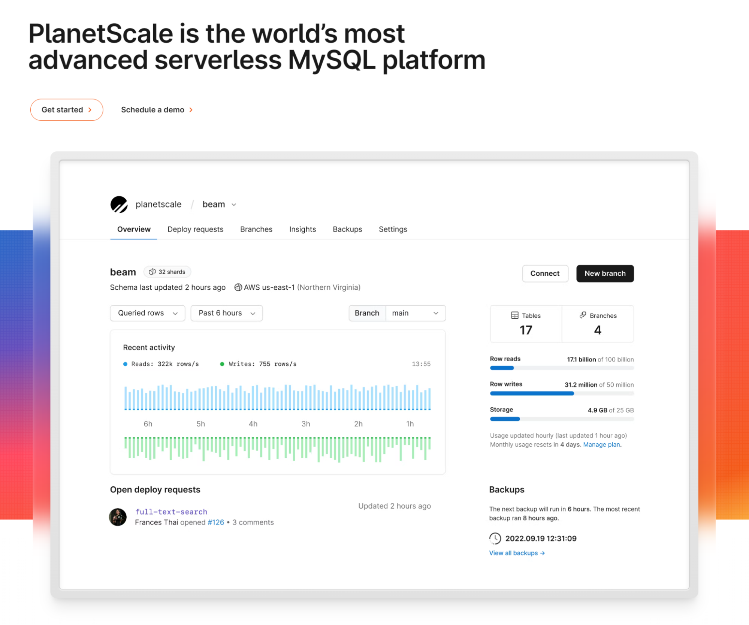749x625 pixels.
Task: Open the Queried rows dropdown
Action: (148, 313)
